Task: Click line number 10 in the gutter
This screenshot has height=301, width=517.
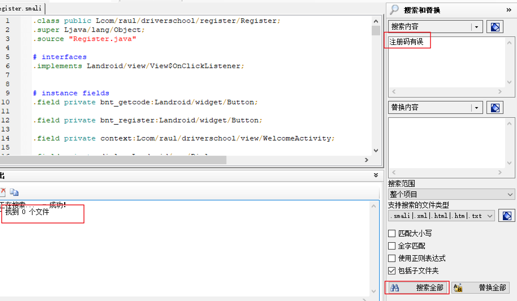Action: point(5,102)
